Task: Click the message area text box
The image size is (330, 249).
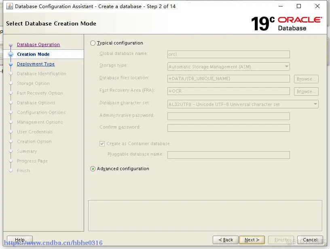Action: tap(205, 215)
